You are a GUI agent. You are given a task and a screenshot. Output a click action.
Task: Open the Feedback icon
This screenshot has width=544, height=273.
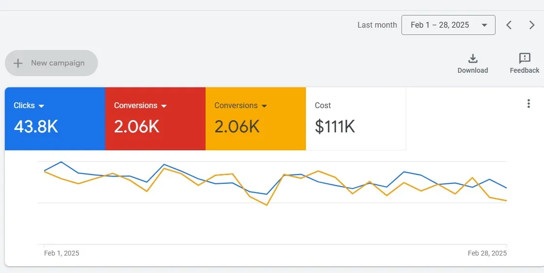(x=525, y=58)
